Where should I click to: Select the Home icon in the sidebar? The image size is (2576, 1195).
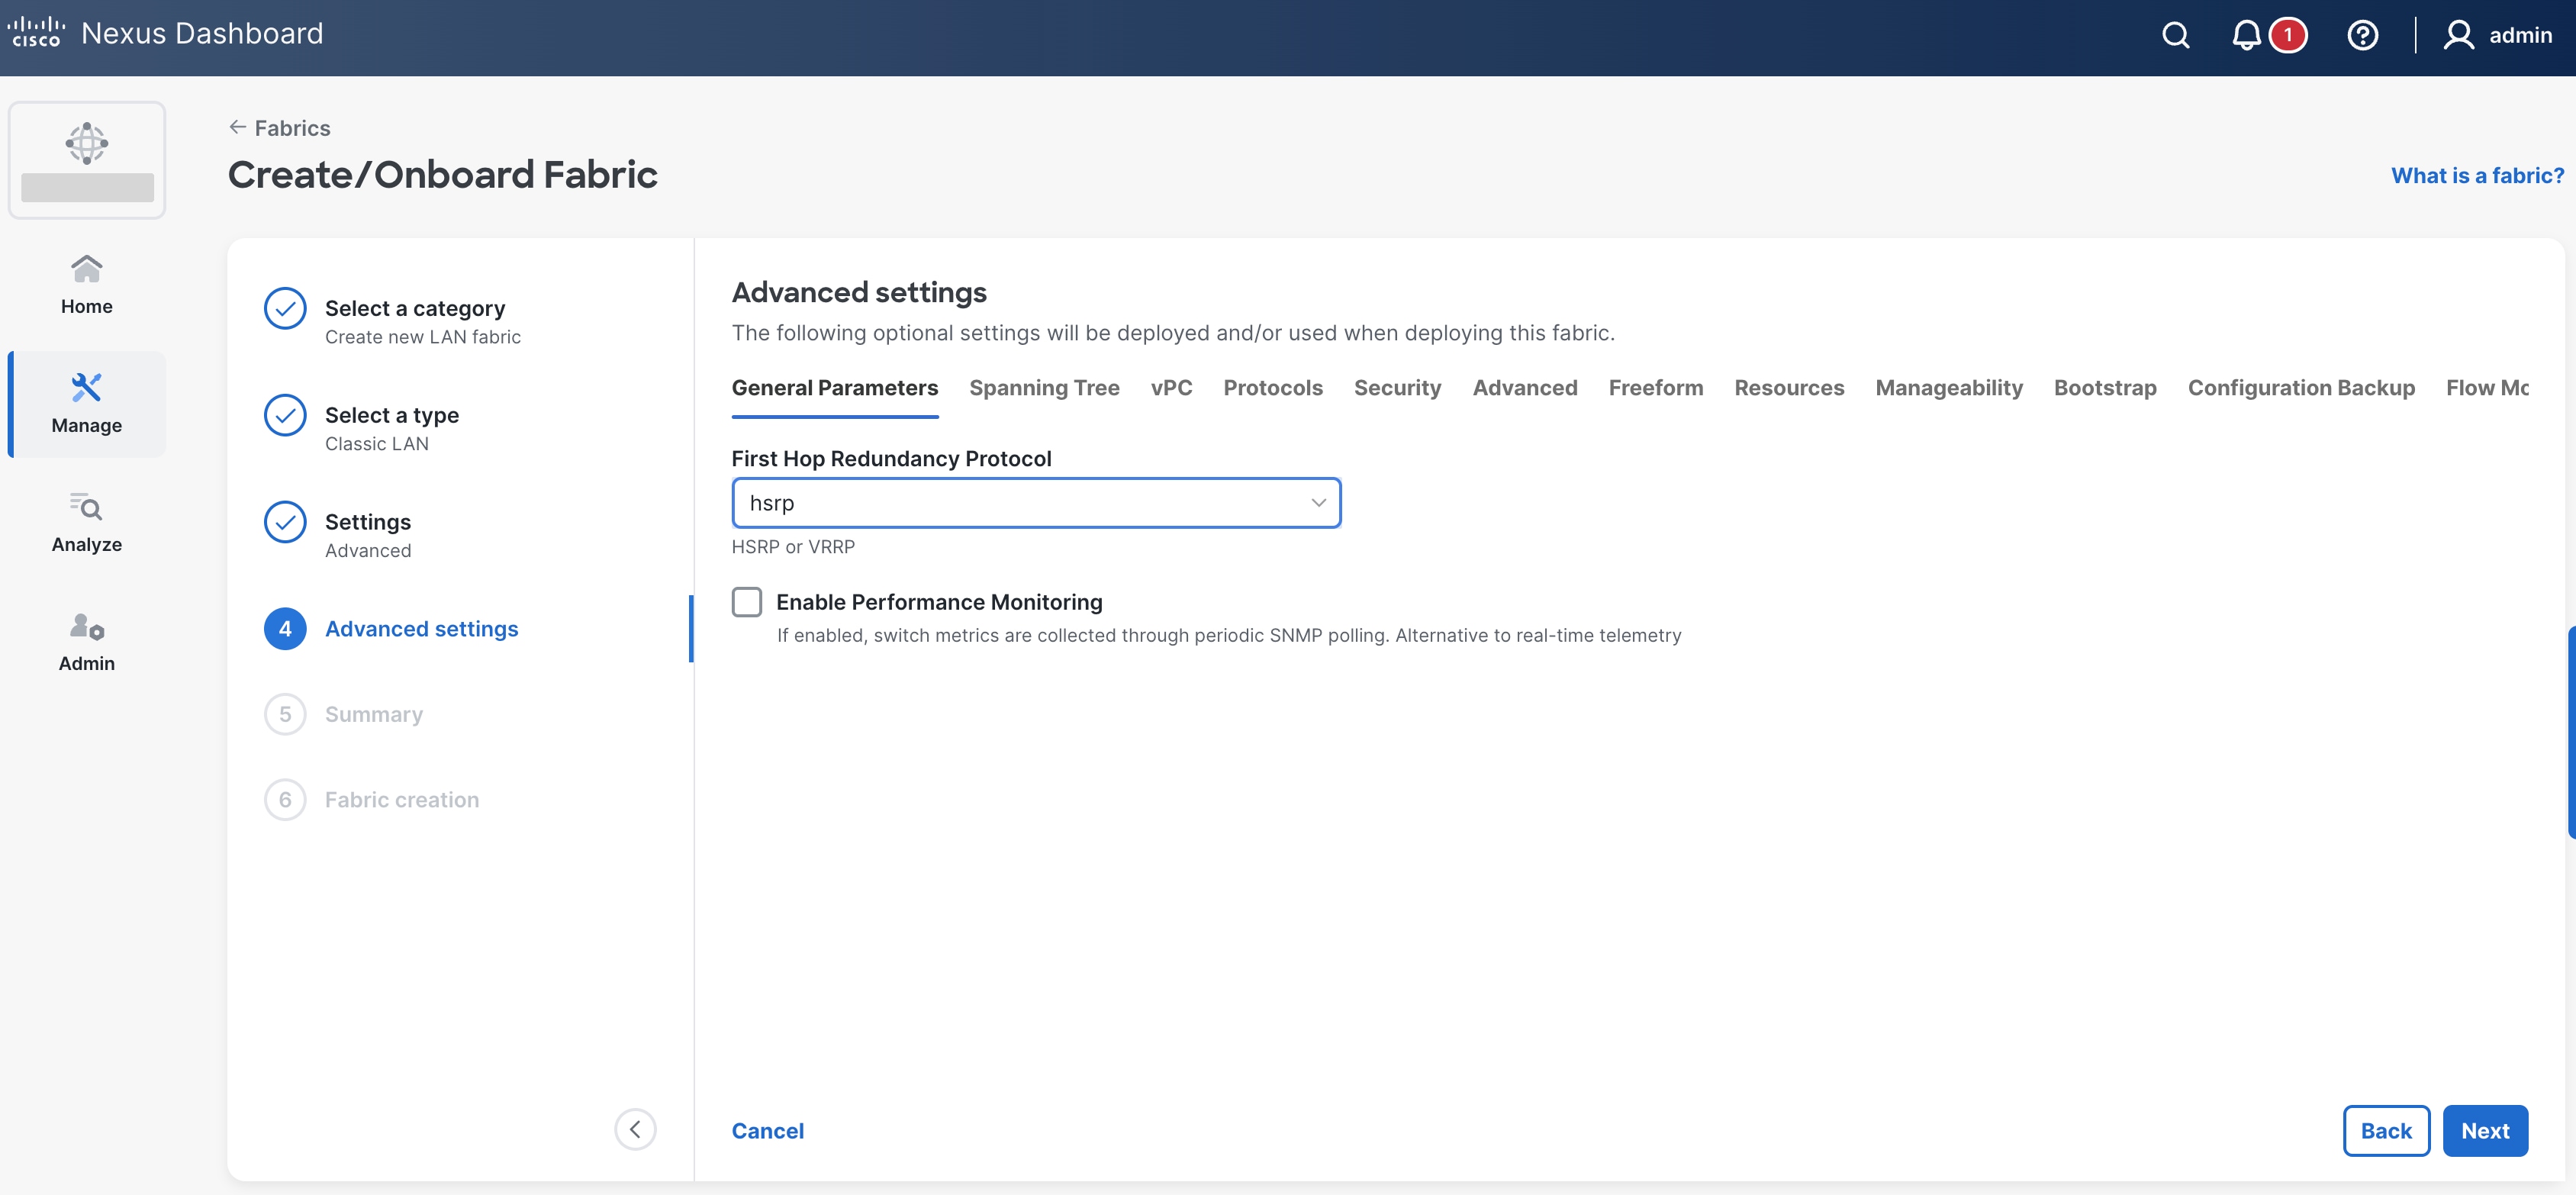click(x=86, y=283)
